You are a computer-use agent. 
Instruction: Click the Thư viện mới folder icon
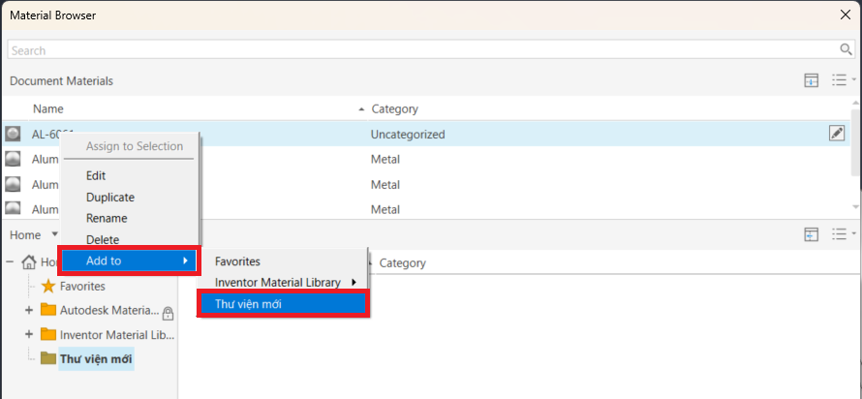[48, 358]
